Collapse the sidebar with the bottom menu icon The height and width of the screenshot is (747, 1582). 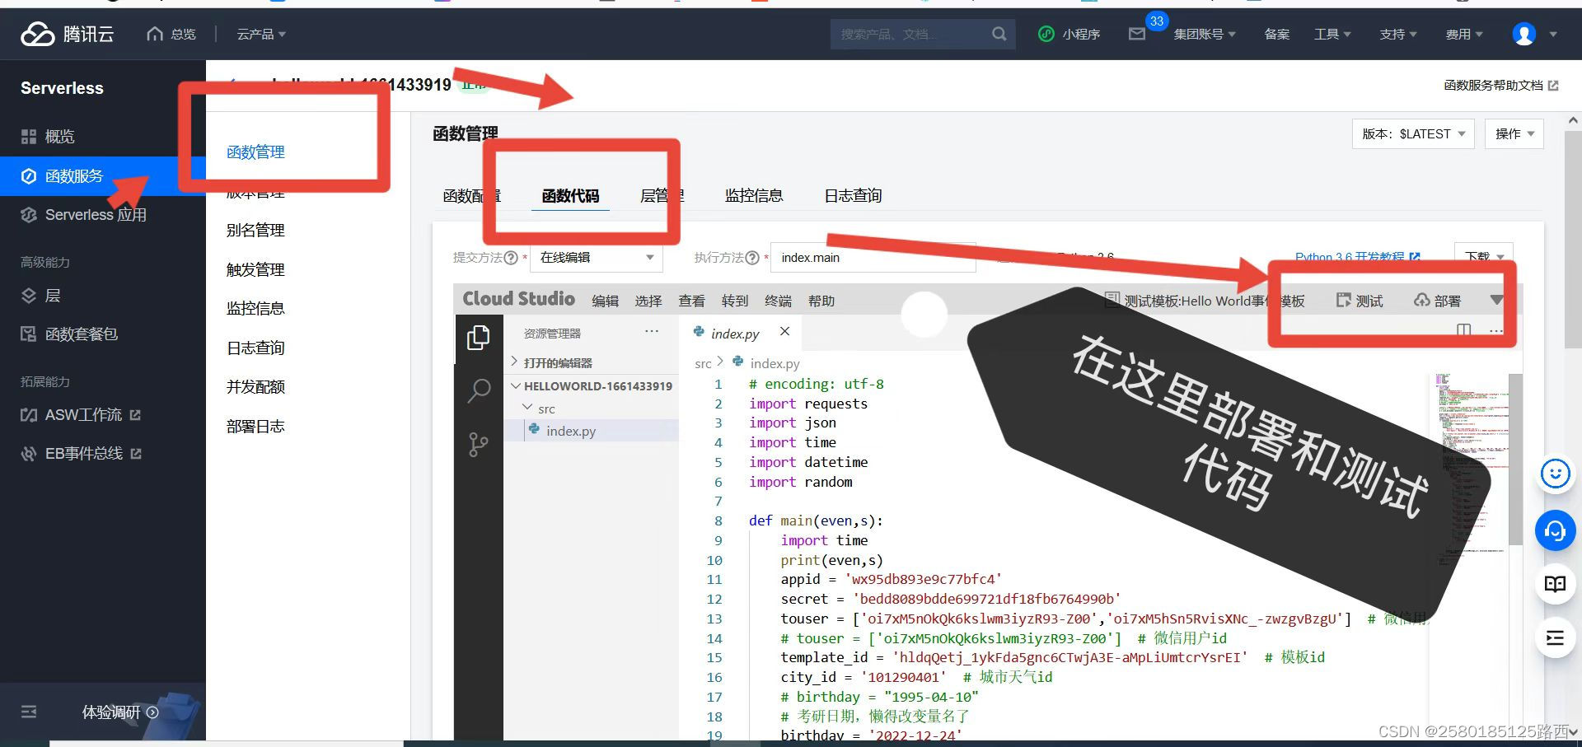29,712
